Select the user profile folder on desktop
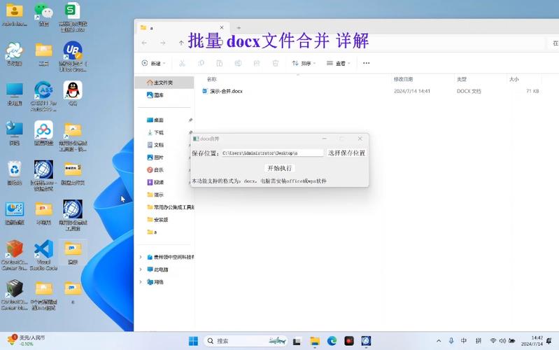The image size is (559, 350). (15, 14)
